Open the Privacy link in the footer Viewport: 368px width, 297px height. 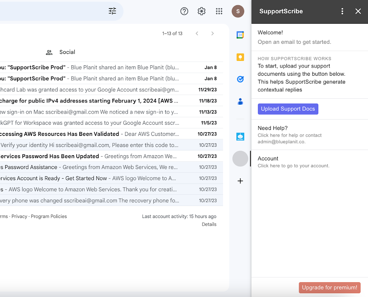click(x=19, y=216)
